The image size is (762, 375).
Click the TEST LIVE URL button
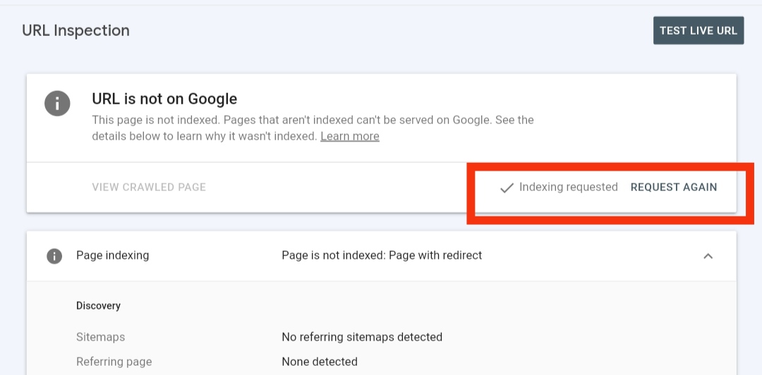coord(698,30)
